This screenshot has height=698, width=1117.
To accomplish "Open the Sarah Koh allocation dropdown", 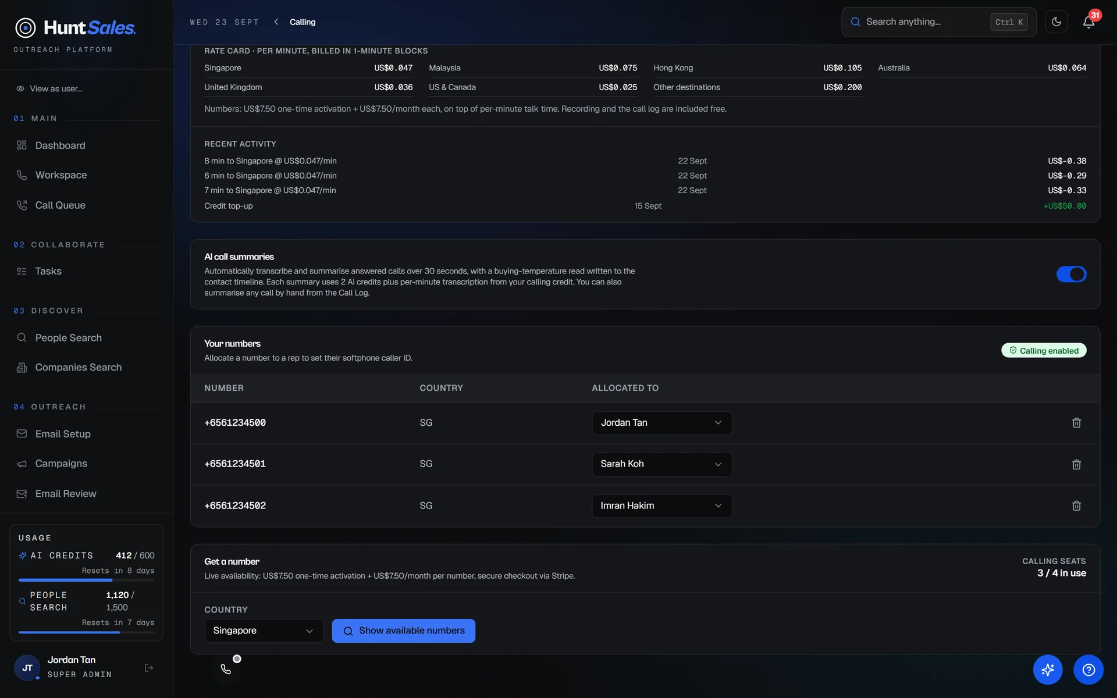I will [x=662, y=464].
